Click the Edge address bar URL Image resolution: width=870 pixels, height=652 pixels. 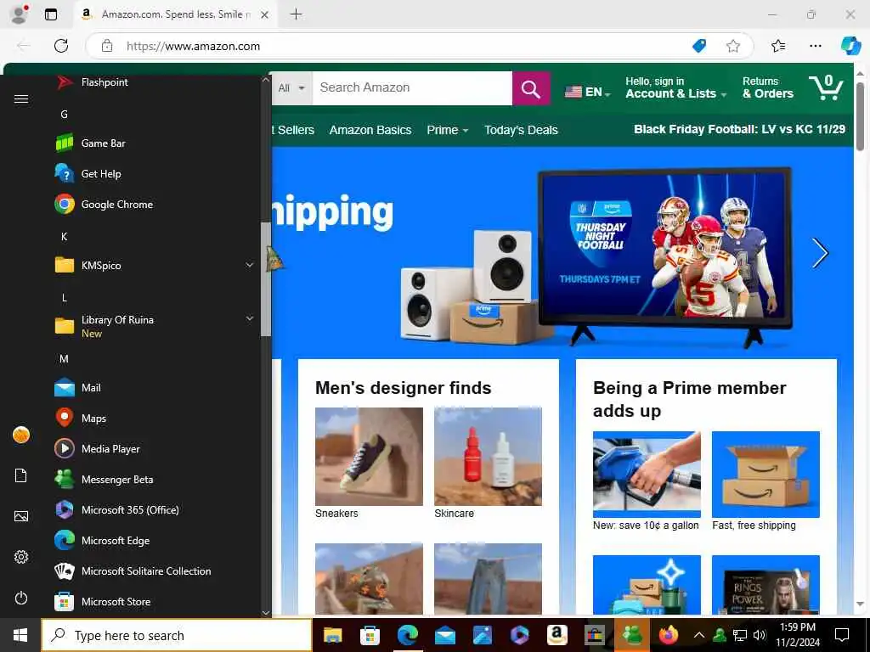click(193, 46)
